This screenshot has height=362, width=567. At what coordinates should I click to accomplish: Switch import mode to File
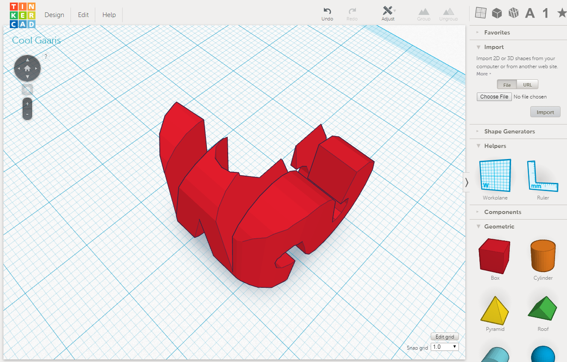(x=507, y=84)
